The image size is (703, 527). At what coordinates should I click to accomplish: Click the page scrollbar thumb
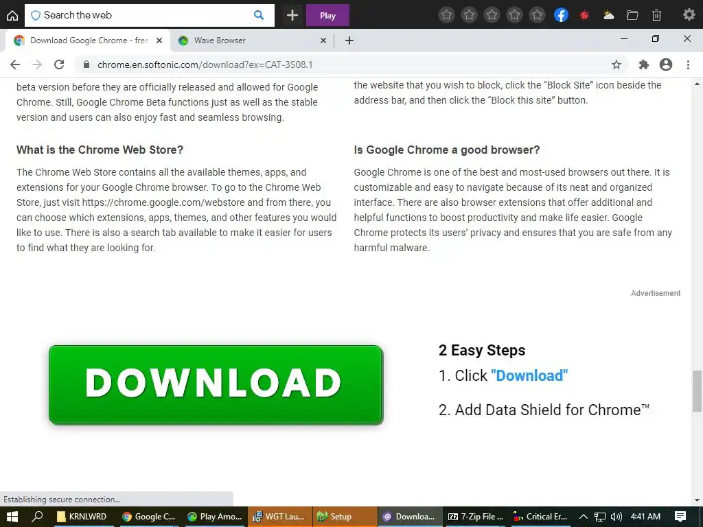click(697, 390)
